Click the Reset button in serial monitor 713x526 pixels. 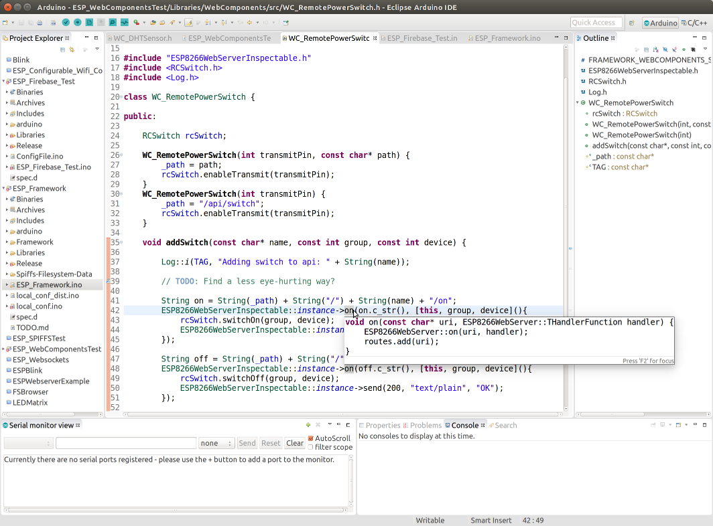click(271, 443)
